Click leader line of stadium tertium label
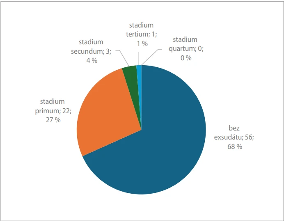Image resolution: width=284 pixels, height=222 pixels. 139,59
